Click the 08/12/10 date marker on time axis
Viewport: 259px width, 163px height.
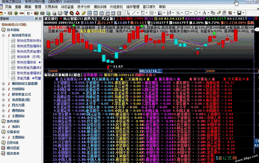tap(150, 71)
